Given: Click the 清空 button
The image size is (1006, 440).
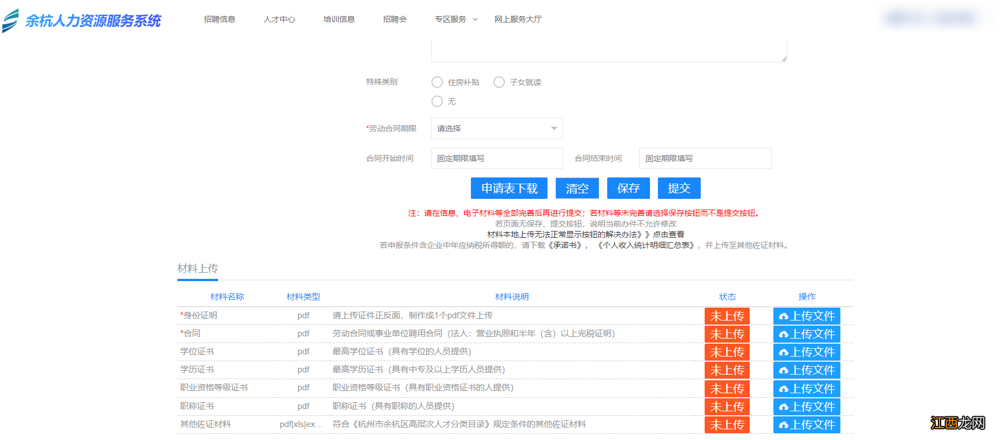Looking at the screenshot, I should 577,188.
